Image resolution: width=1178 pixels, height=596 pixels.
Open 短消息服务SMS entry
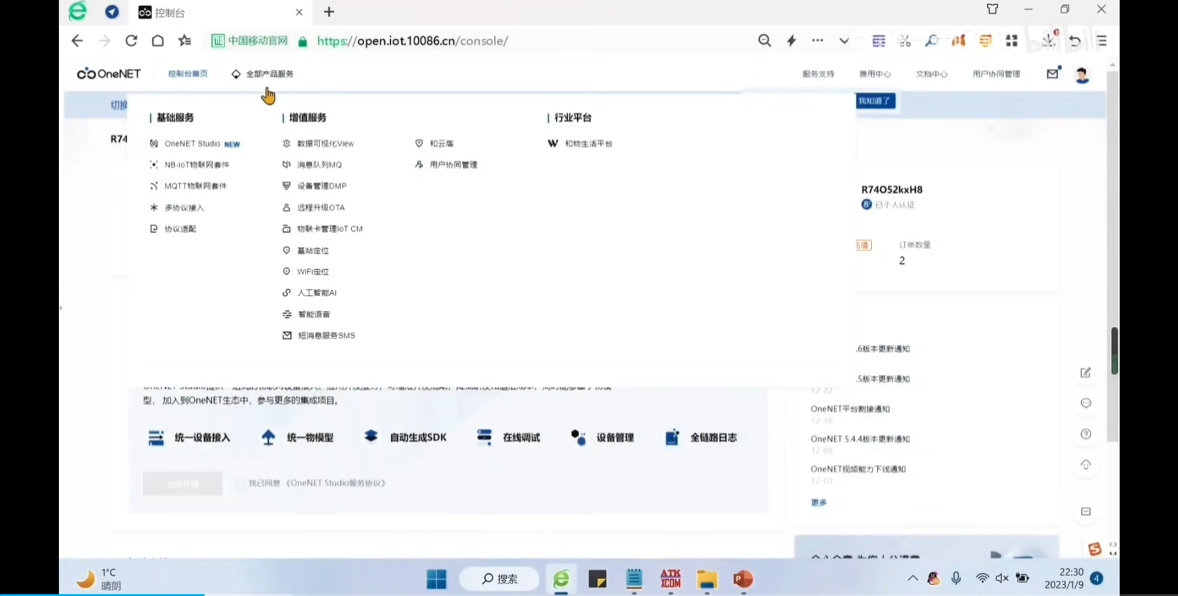point(319,335)
